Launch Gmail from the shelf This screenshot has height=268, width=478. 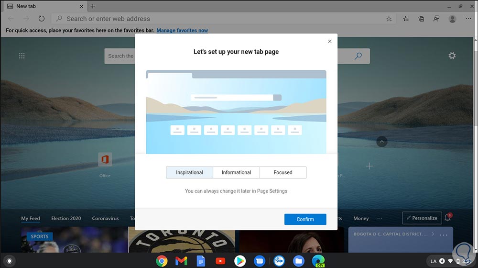(x=181, y=261)
